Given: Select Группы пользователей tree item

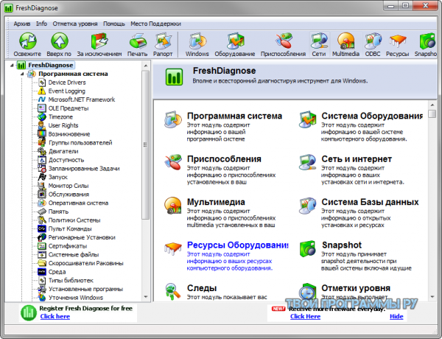Looking at the screenshot, I should click(80, 143).
